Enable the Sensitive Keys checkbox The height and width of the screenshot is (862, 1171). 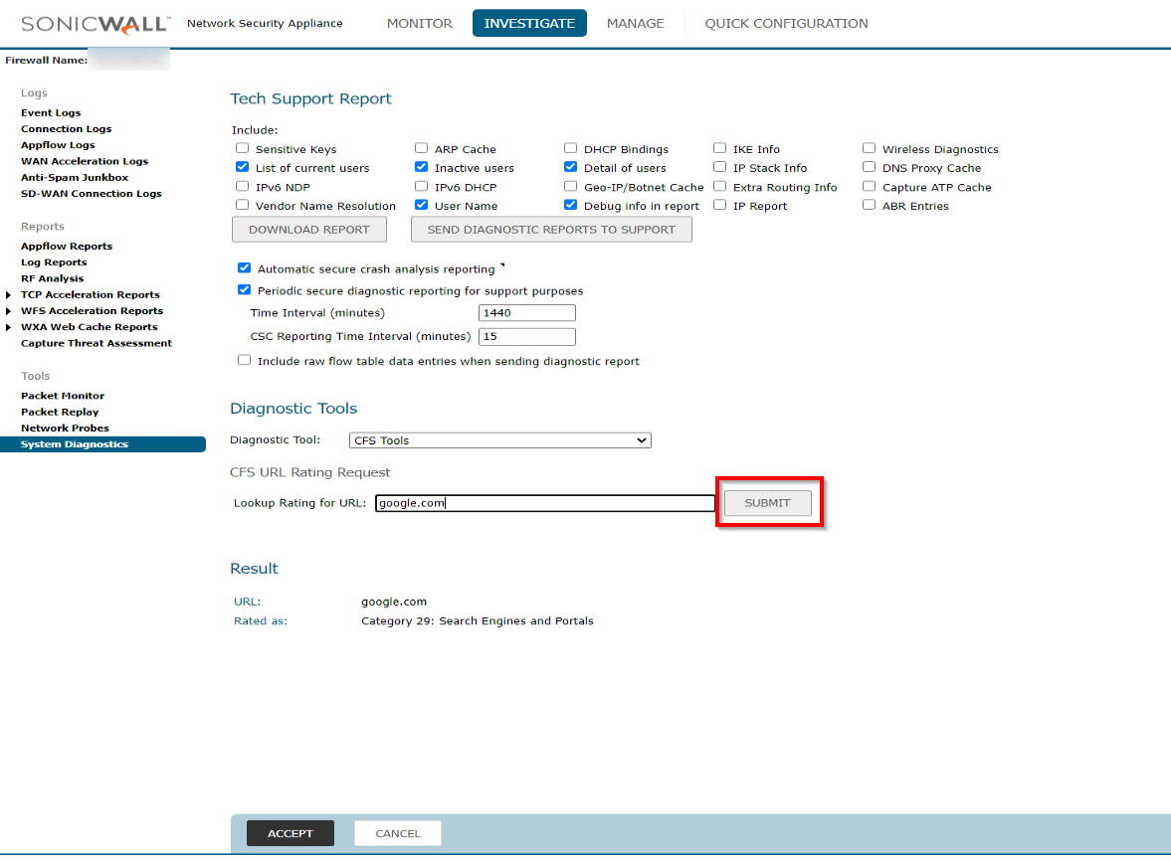coord(242,149)
